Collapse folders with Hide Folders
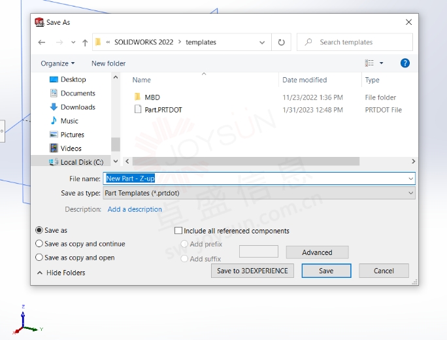The image size is (447, 340). coord(61,273)
